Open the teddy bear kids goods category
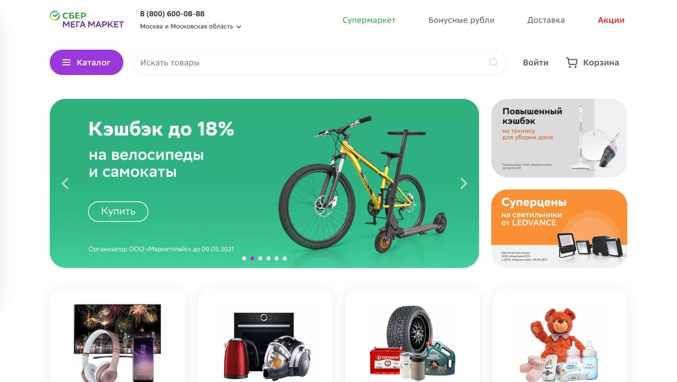The width and height of the screenshot is (677, 382). coord(560,335)
